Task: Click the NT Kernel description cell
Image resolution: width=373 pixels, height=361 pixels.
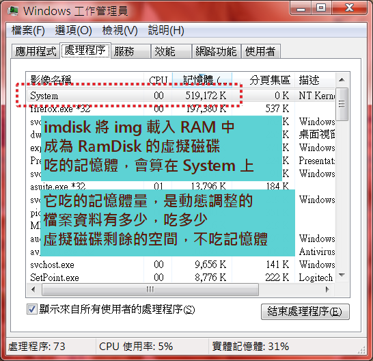Action: tap(317, 96)
